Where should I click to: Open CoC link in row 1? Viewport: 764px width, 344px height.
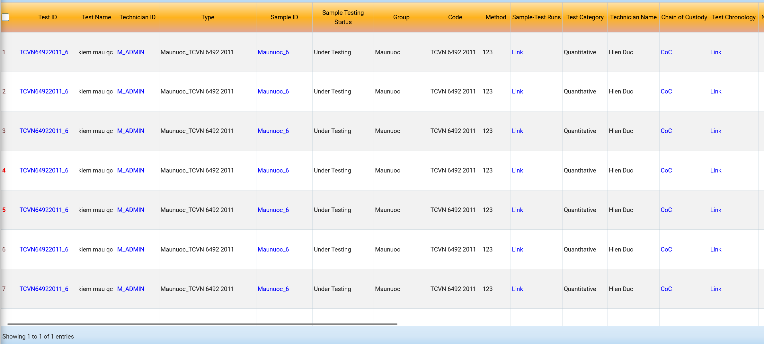click(x=666, y=52)
